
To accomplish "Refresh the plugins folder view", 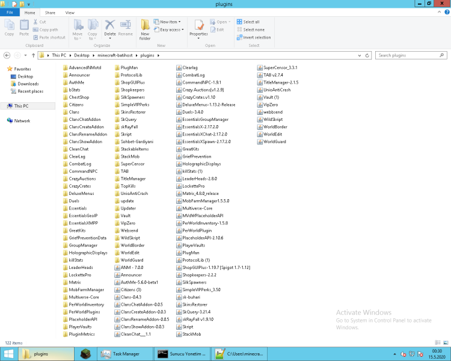I will [x=367, y=55].
